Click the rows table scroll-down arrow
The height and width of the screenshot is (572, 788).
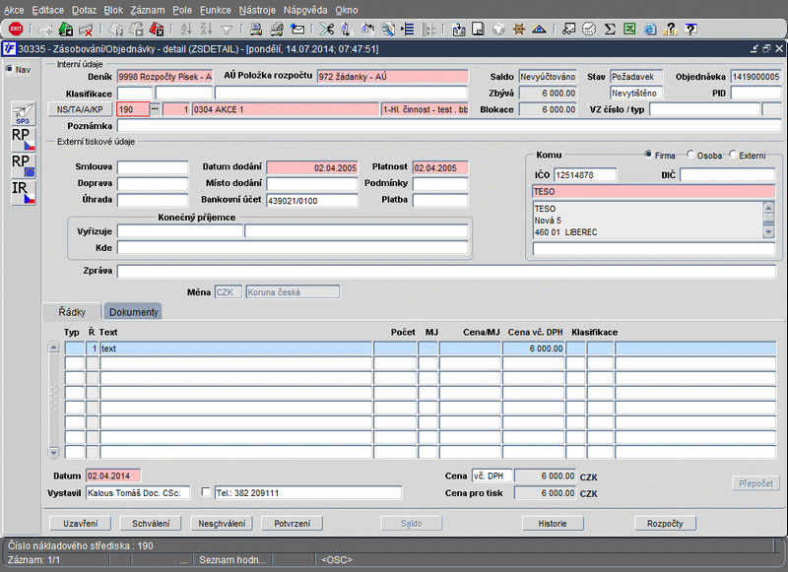54,453
